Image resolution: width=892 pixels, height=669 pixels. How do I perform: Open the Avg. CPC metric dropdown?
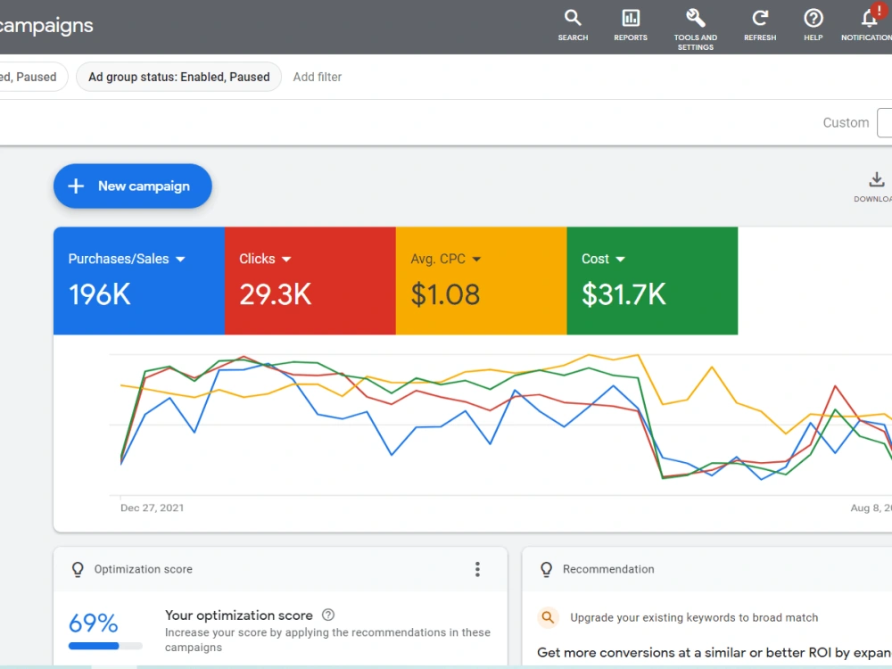[445, 259]
